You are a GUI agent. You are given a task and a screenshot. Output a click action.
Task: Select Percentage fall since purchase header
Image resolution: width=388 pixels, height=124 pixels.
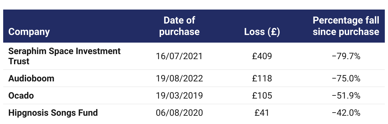pyautogui.click(x=346, y=26)
